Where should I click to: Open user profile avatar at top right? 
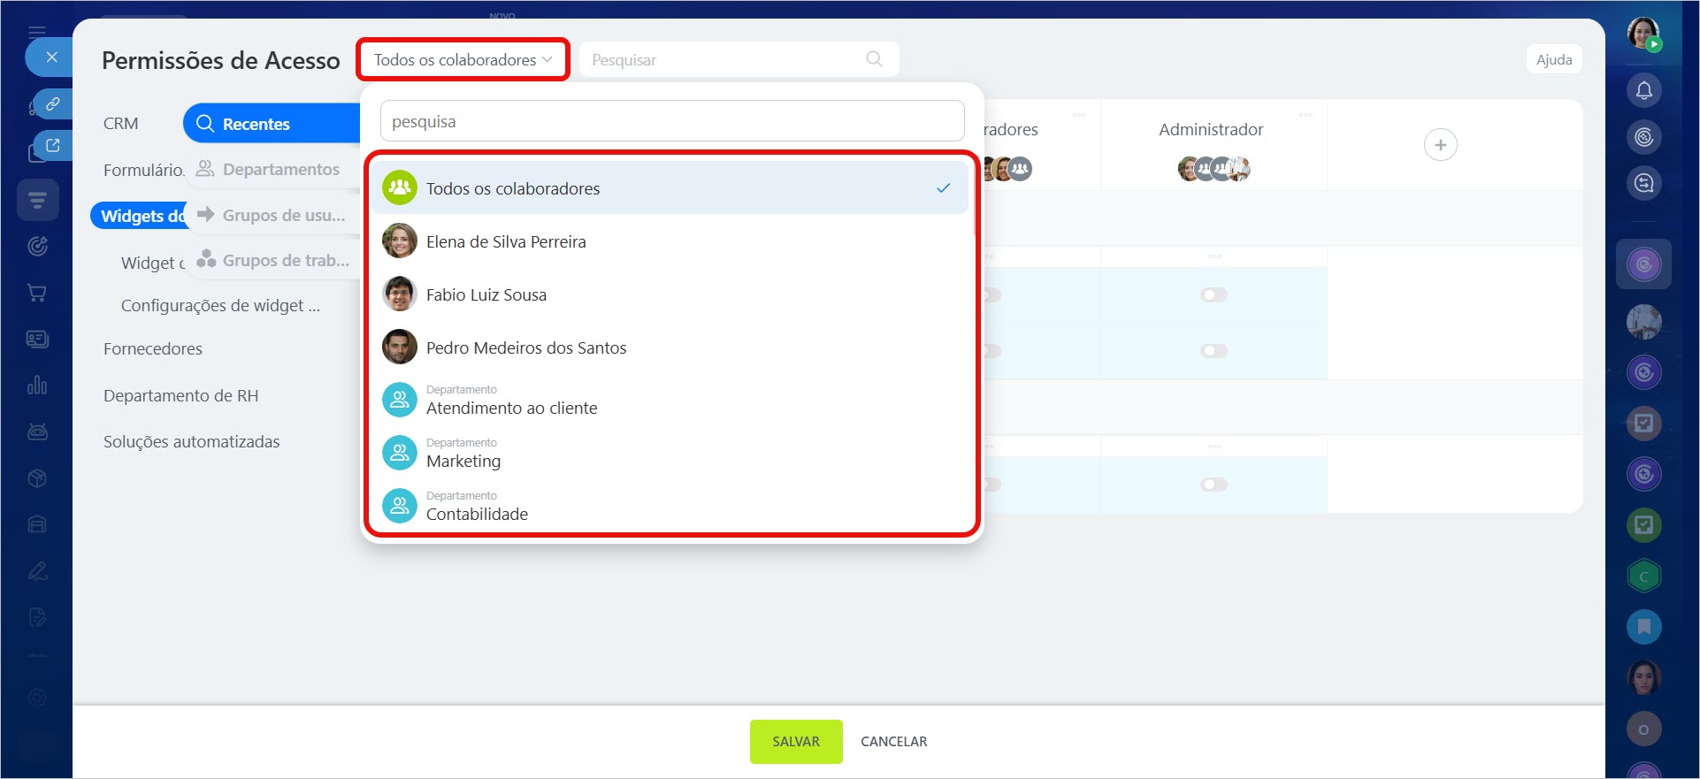[1643, 34]
